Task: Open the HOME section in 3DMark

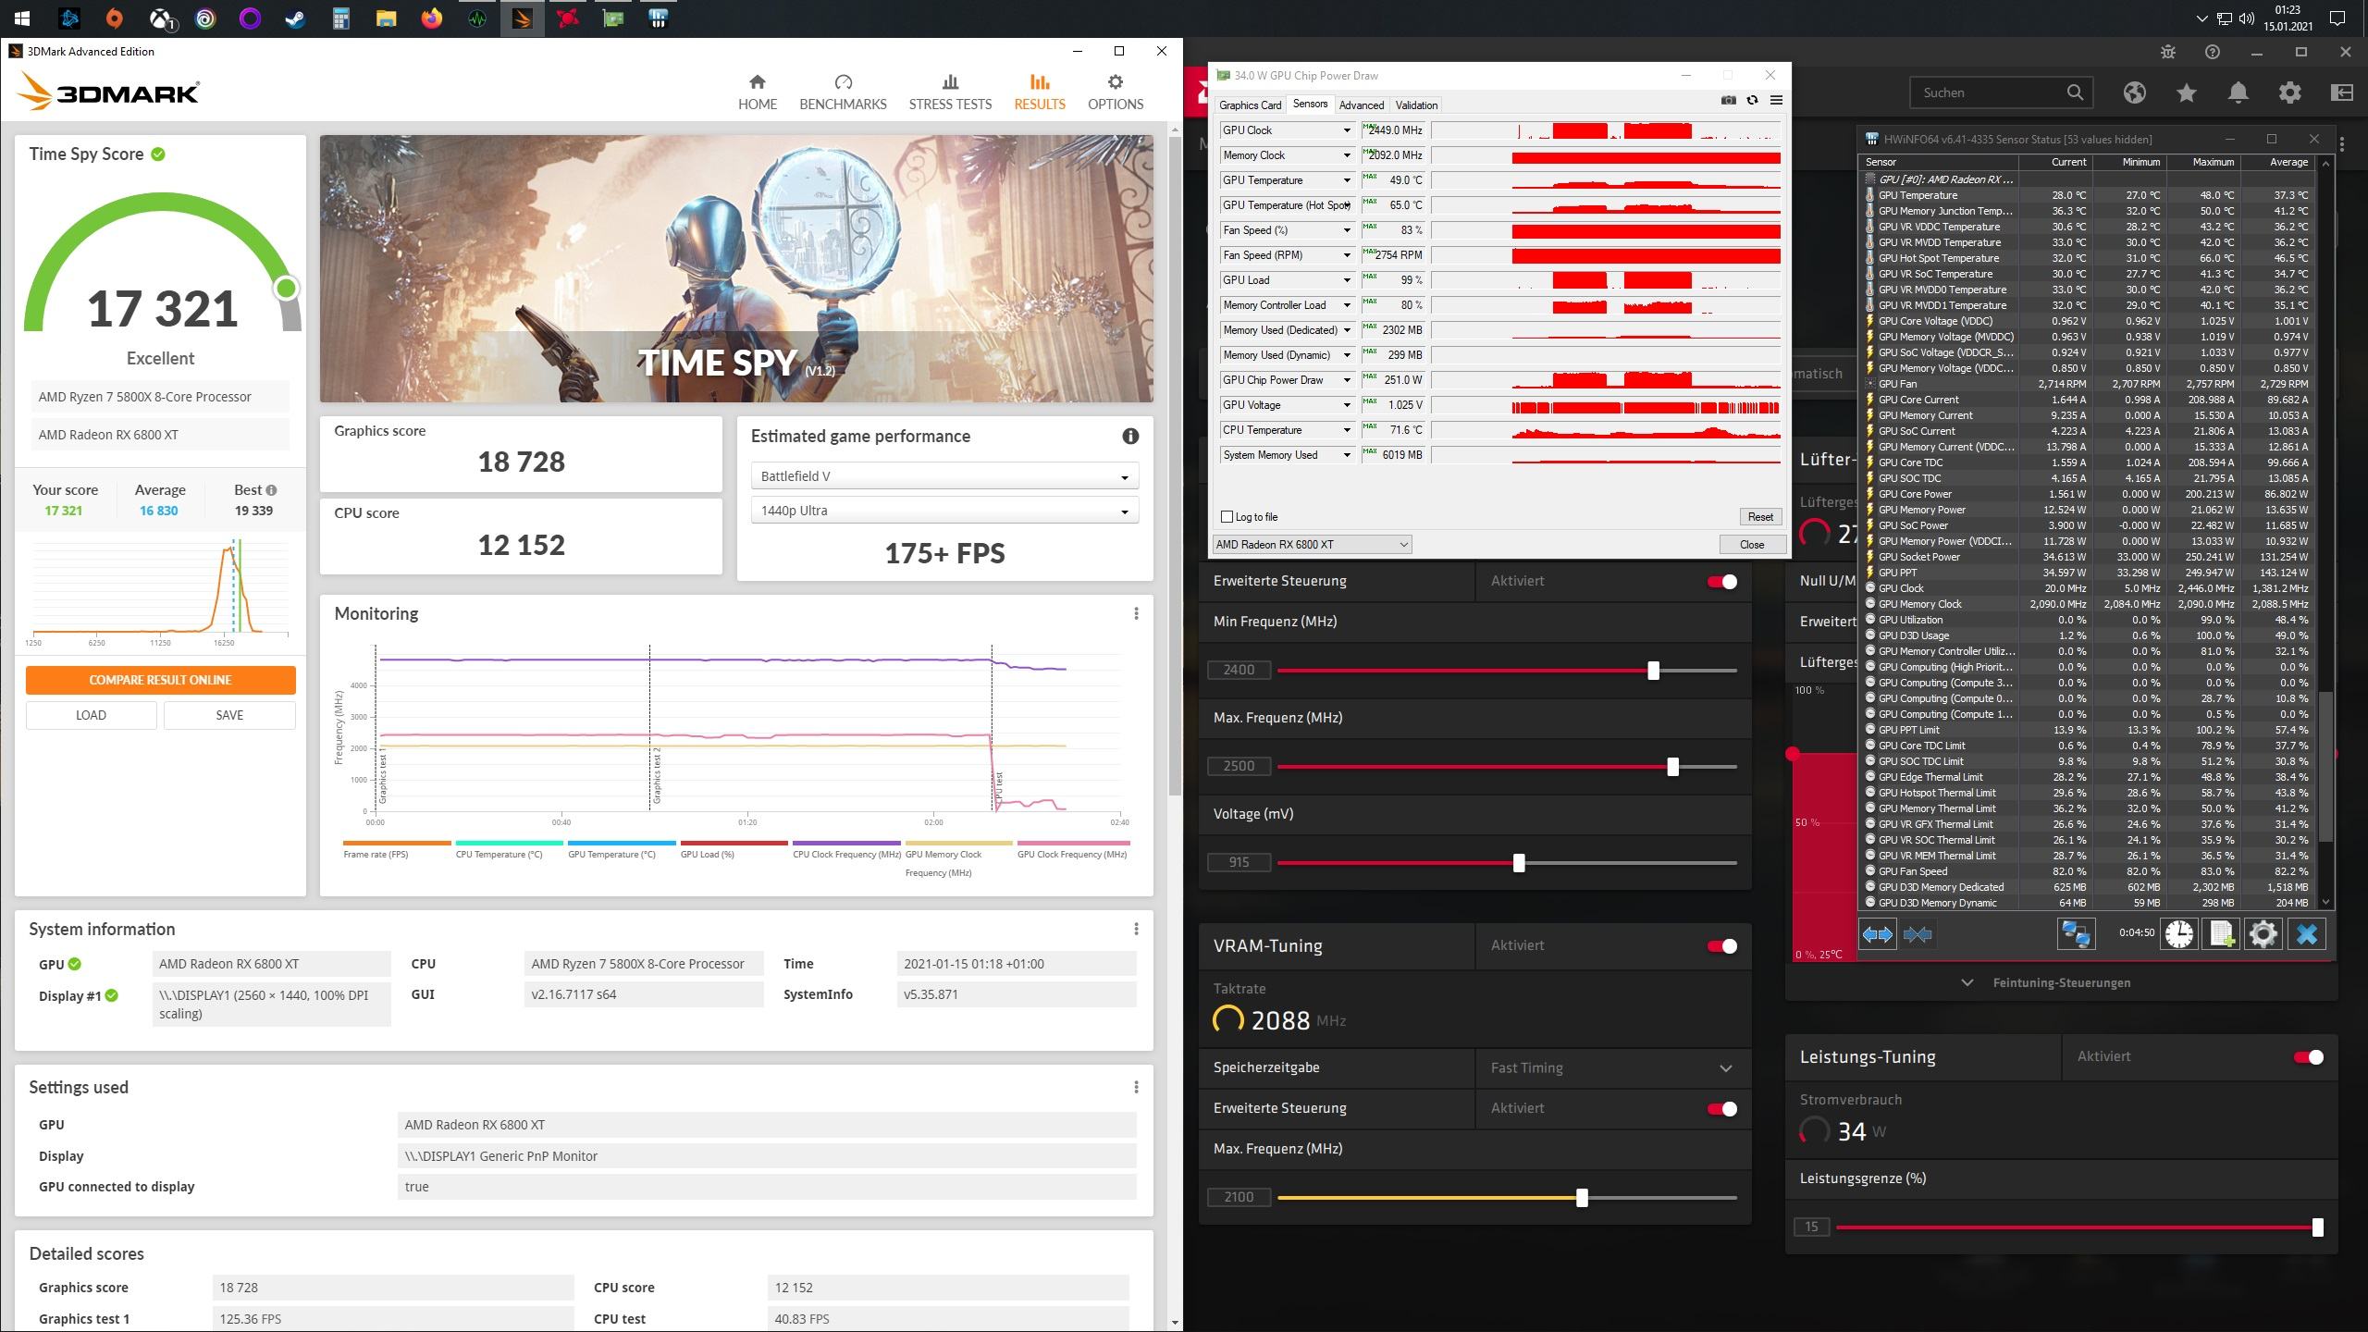Action: tap(757, 92)
